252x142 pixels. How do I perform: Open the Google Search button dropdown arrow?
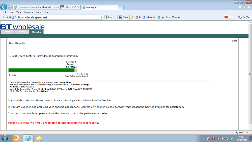pyautogui.click(x=116, y=17)
